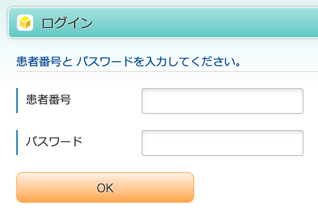
Task: Click the パスワード field label
Action: [x=54, y=141]
